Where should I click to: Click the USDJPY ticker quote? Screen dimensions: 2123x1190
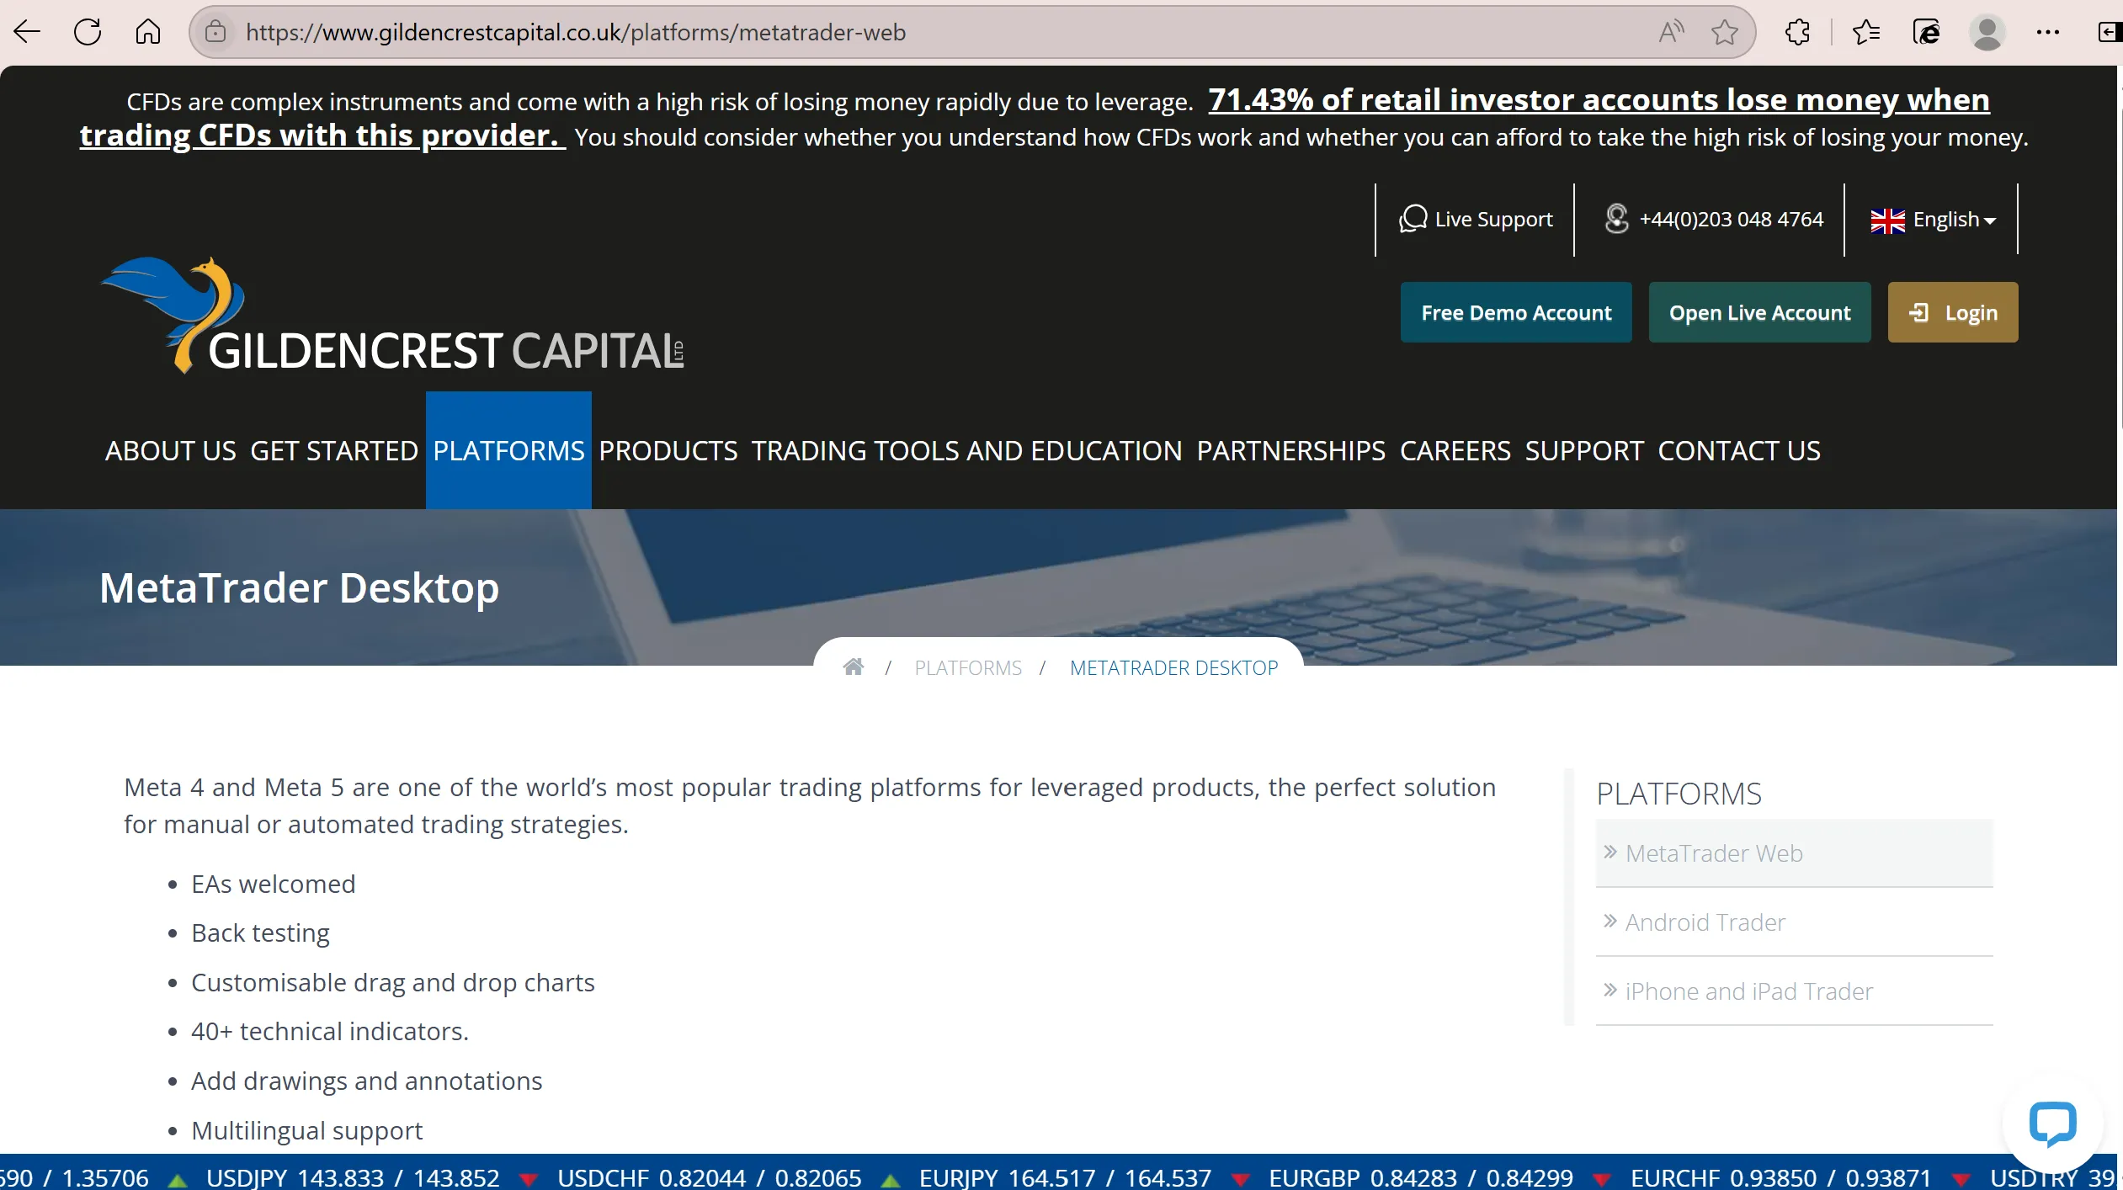coord(353,1177)
